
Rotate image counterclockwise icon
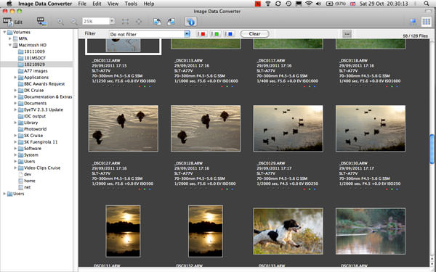click(158, 22)
